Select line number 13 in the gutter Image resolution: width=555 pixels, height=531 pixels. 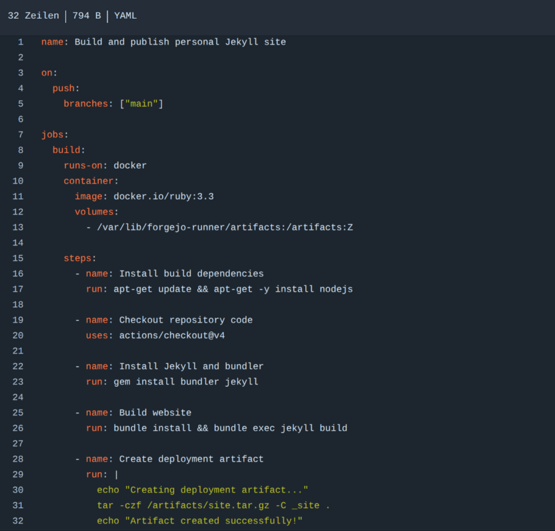pyautogui.click(x=18, y=227)
